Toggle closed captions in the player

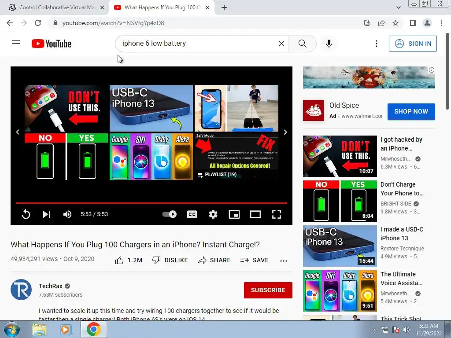pos(192,214)
